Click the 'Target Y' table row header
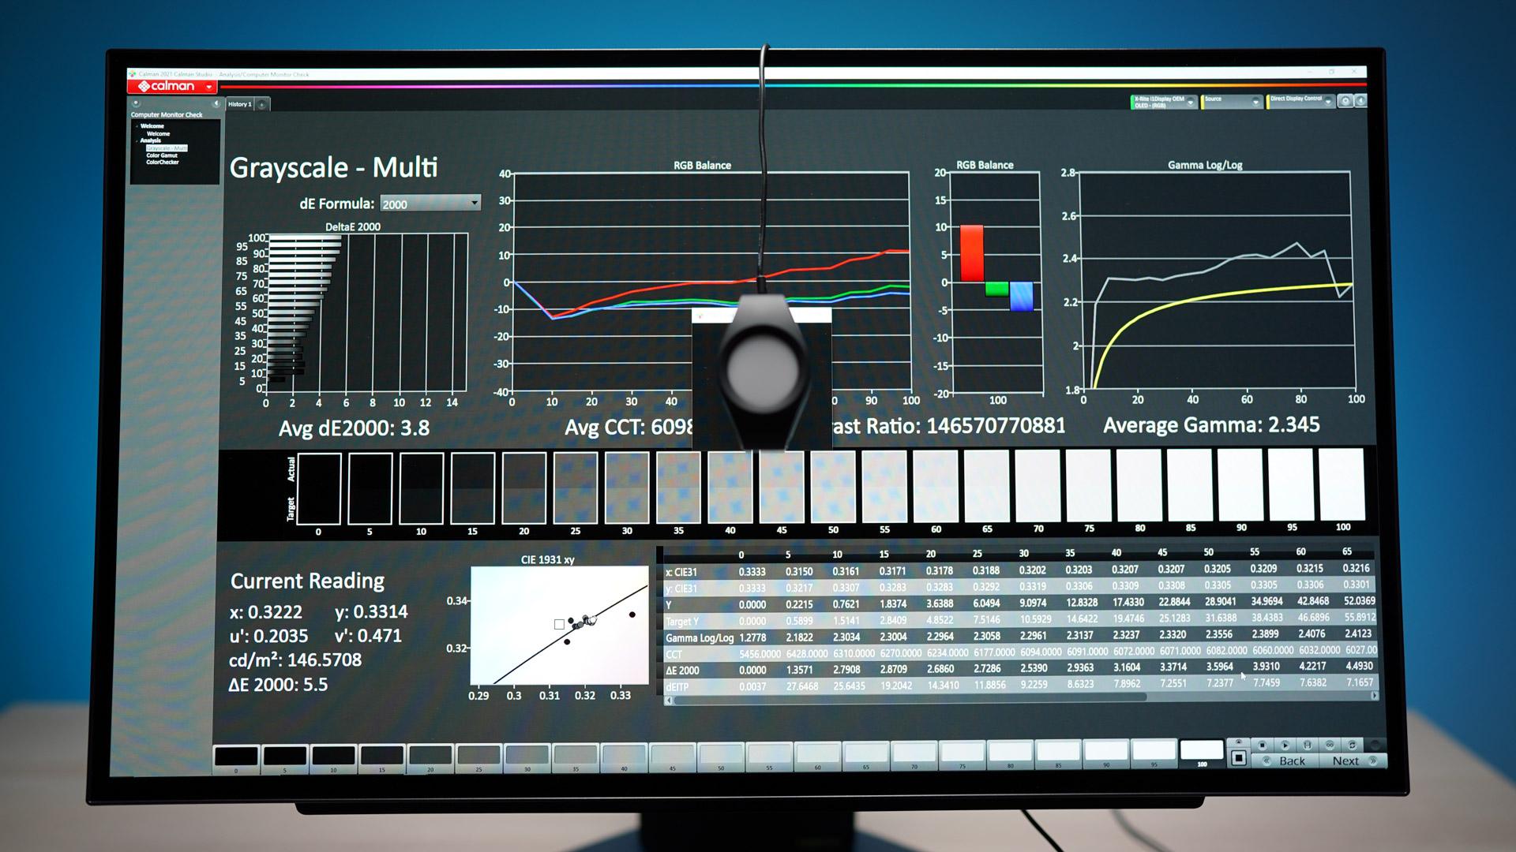The width and height of the screenshot is (1516, 852). click(x=683, y=621)
